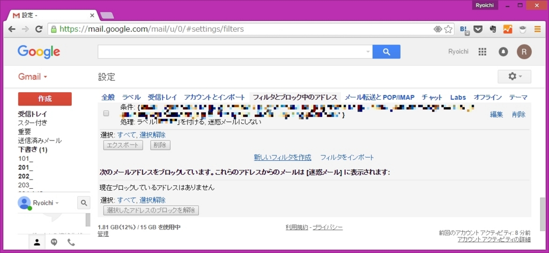Click the Google logo
This screenshot has width=549, height=253.
click(x=39, y=52)
